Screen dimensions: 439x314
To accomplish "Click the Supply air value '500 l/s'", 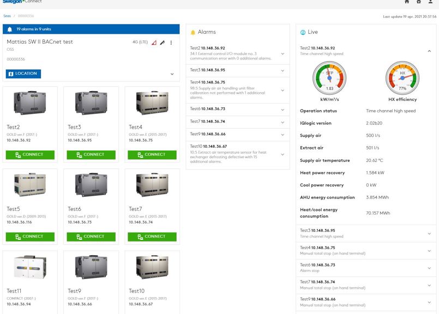I will (x=373, y=135).
